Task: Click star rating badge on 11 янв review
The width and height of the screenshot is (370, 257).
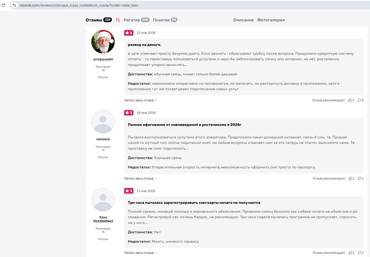Action: [129, 191]
